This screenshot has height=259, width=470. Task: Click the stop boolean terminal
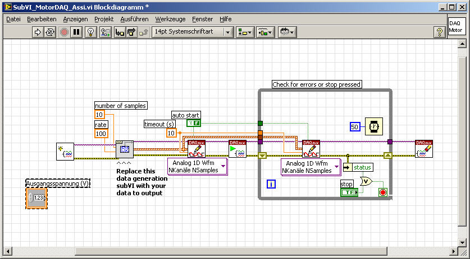pos(349,192)
